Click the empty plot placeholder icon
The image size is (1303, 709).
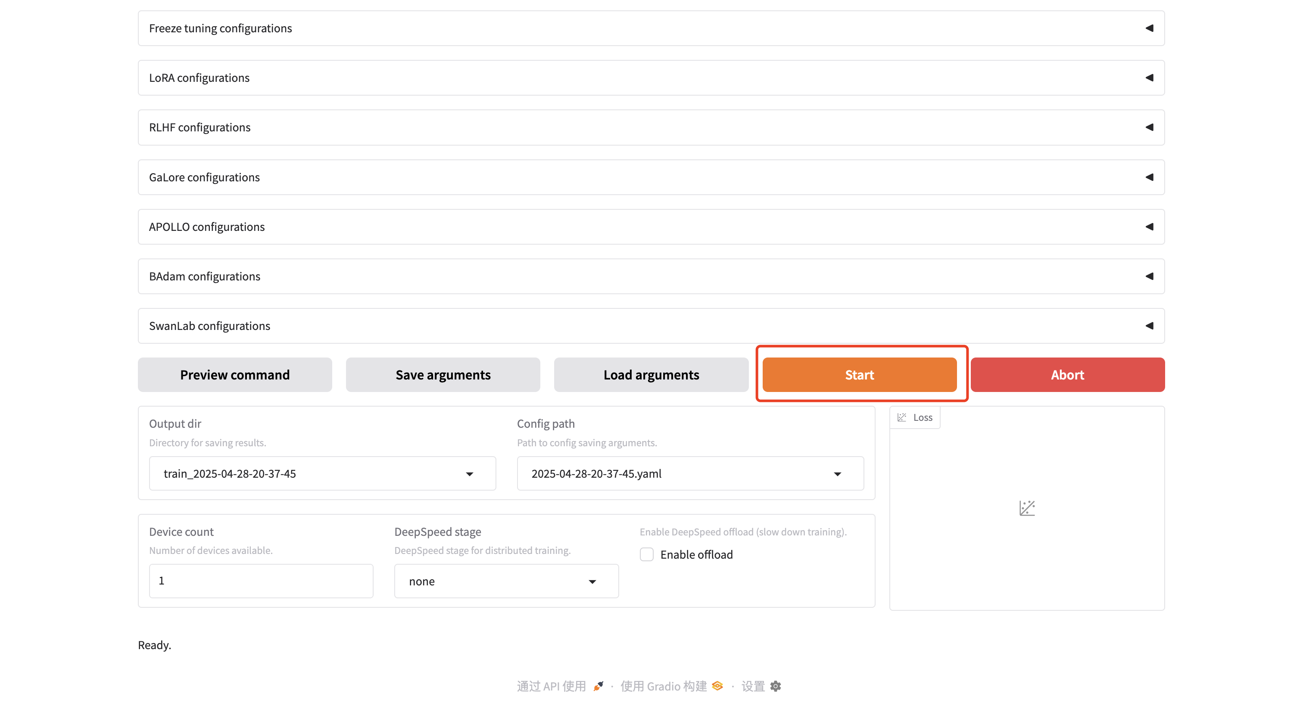1027,508
